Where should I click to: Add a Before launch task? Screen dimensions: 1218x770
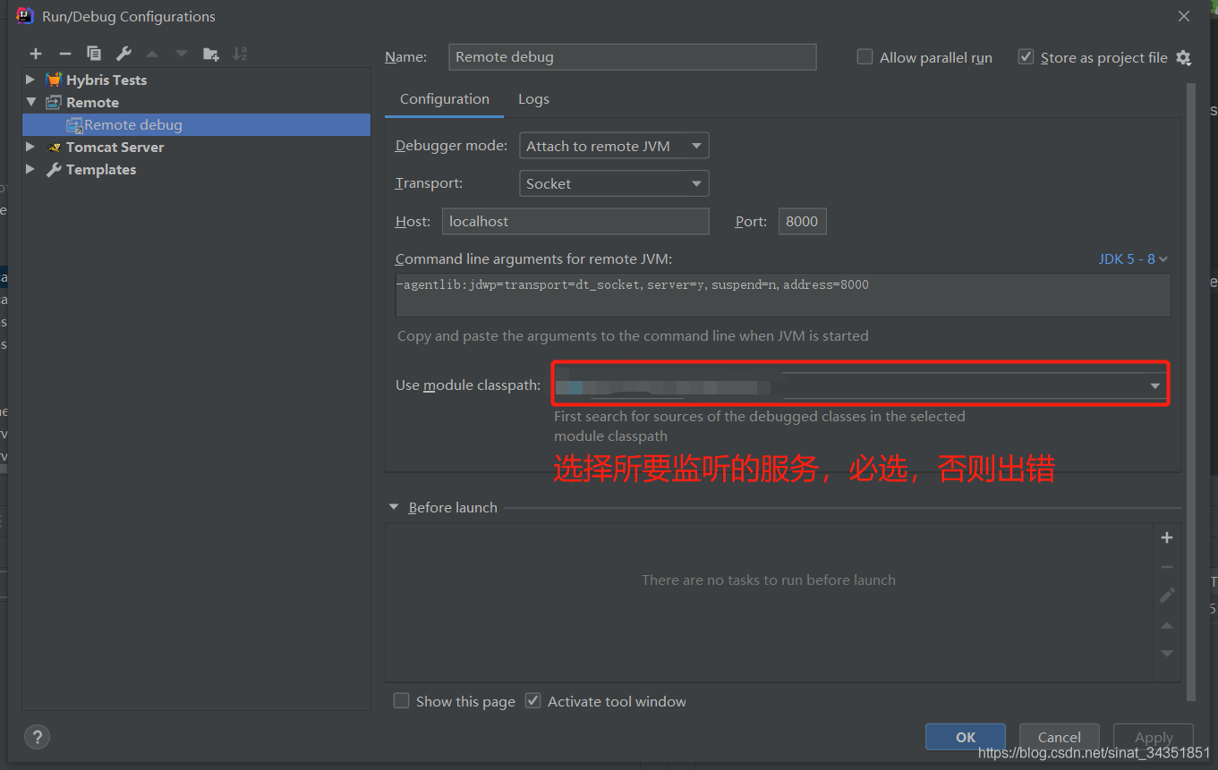(x=1167, y=537)
